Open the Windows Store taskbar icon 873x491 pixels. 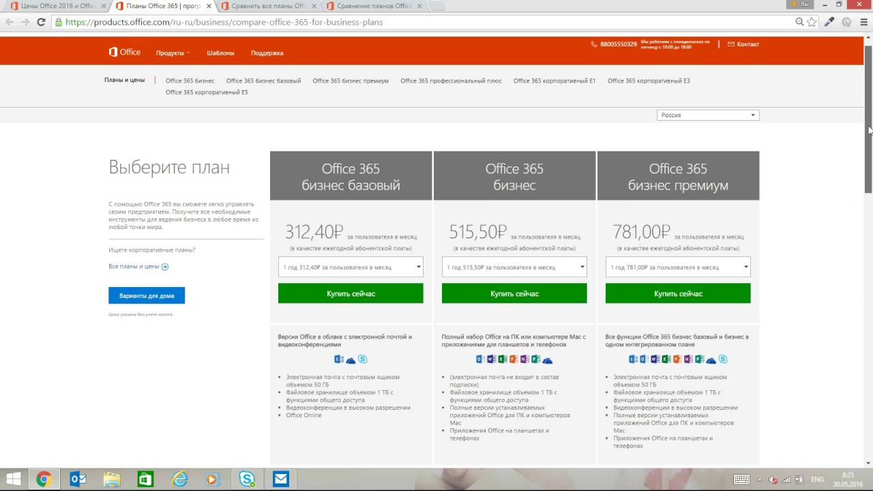pyautogui.click(x=145, y=479)
